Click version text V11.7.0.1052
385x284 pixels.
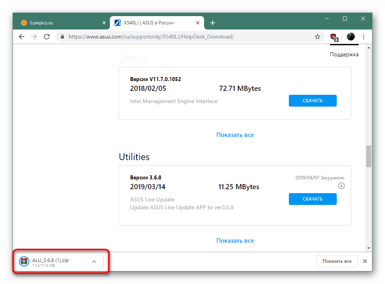click(165, 79)
